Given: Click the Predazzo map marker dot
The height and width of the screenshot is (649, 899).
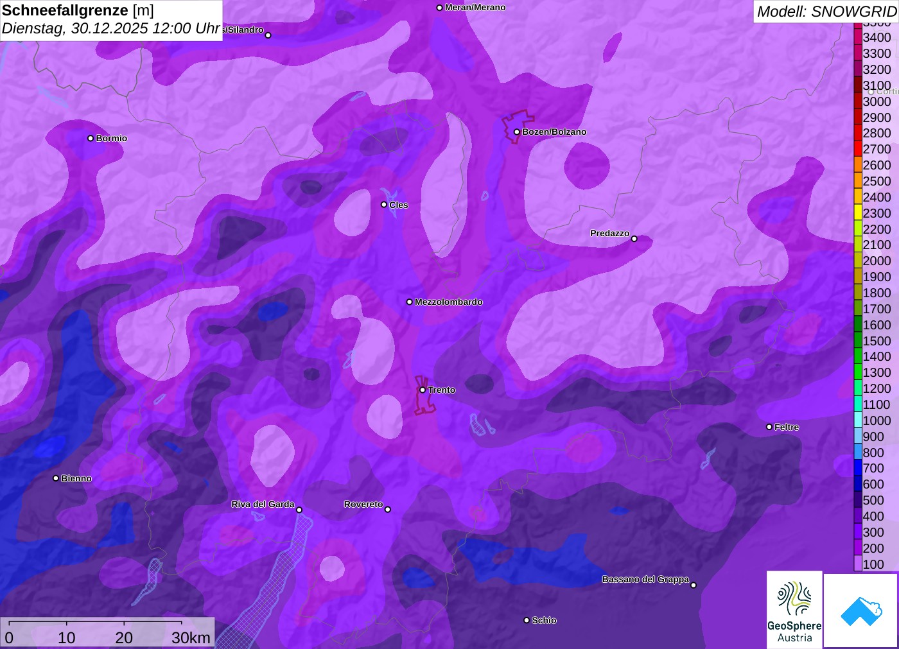Looking at the screenshot, I should (634, 239).
